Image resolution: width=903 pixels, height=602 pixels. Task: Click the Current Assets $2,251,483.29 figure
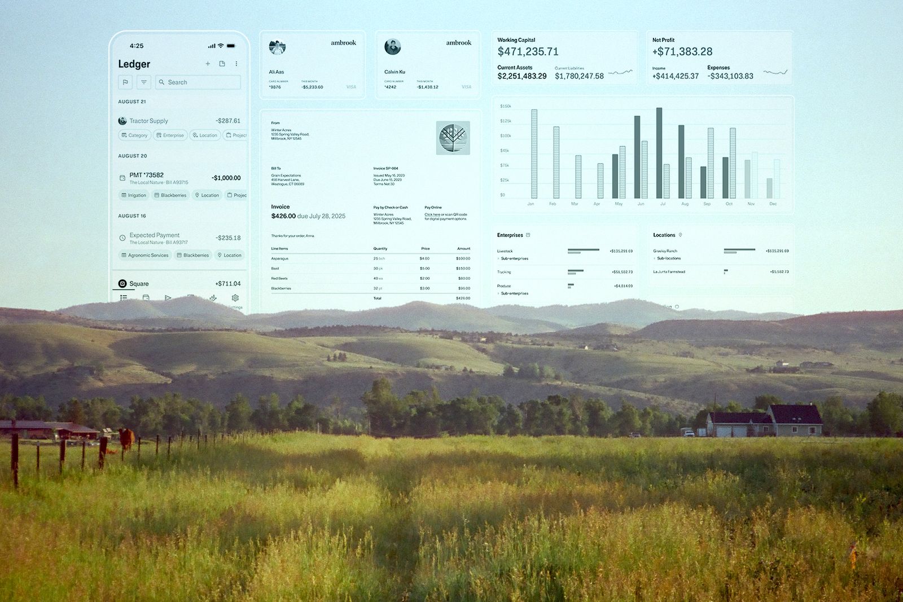[x=522, y=76]
